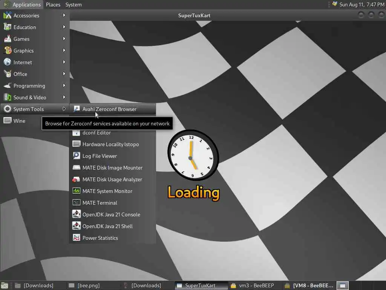Click the Education category icon
This screenshot has width=386, height=290.
pyautogui.click(x=8, y=27)
